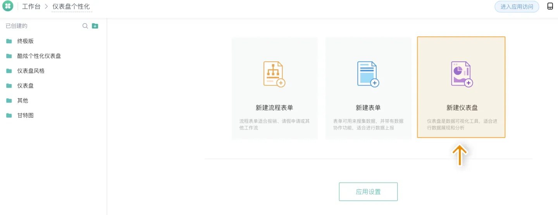The height and width of the screenshot is (215, 558).
Task: Select the 新建流程表单 card title
Action: tap(274, 108)
